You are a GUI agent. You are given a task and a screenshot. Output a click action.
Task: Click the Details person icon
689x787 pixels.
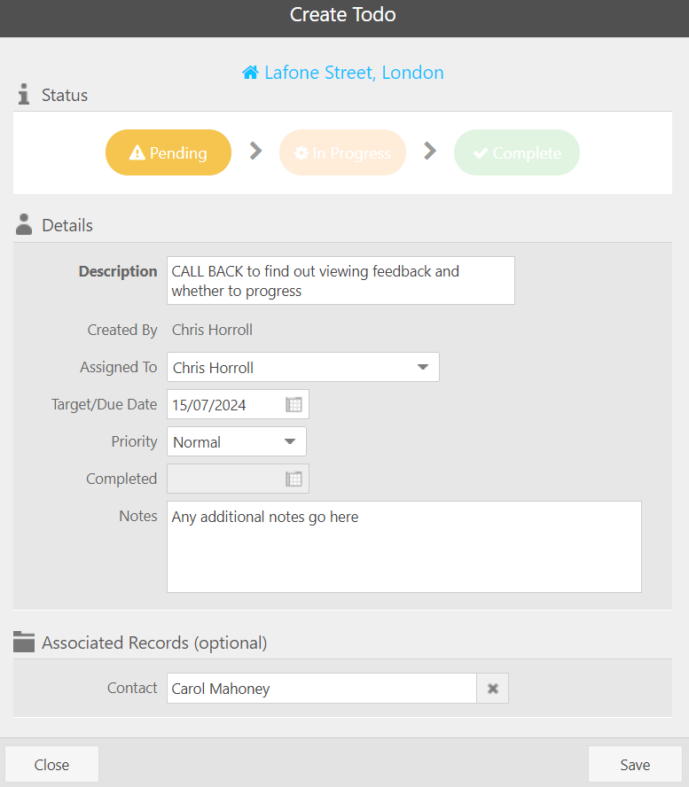coord(24,224)
